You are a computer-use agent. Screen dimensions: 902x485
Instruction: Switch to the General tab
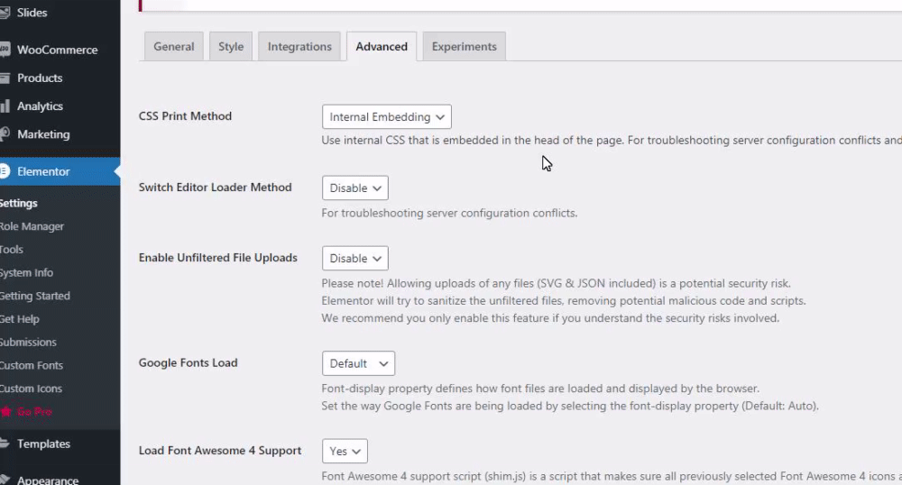click(174, 47)
